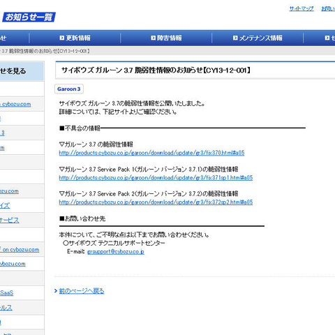Viewport: 335px width, 335px height.
Task: Open the 障害情報 tab
Action: [166, 38]
